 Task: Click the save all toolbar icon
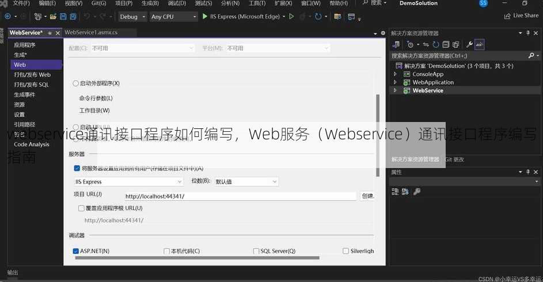click(73, 16)
